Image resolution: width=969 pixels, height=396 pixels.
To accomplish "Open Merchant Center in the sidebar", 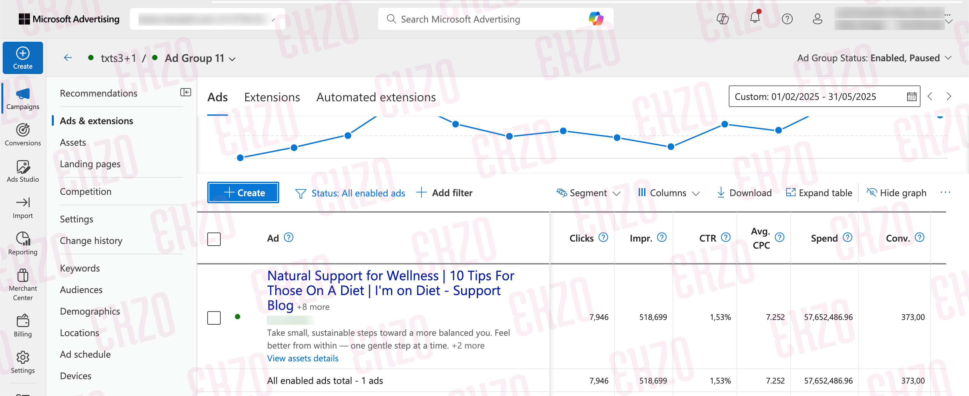I will [23, 285].
